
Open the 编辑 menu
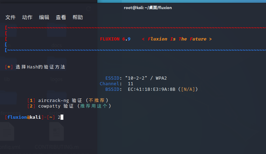[x=44, y=17]
